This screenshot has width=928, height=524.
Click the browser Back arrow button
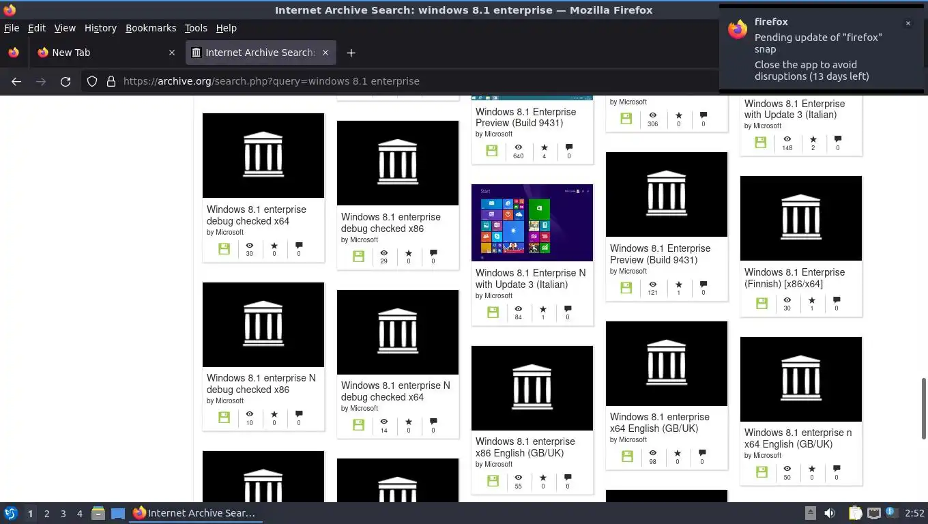[x=16, y=81]
